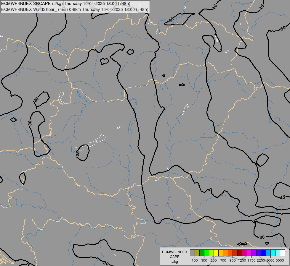The image size is (290, 266).
Task: Click the 1250 value on the legend scale
Action: click(x=242, y=260)
